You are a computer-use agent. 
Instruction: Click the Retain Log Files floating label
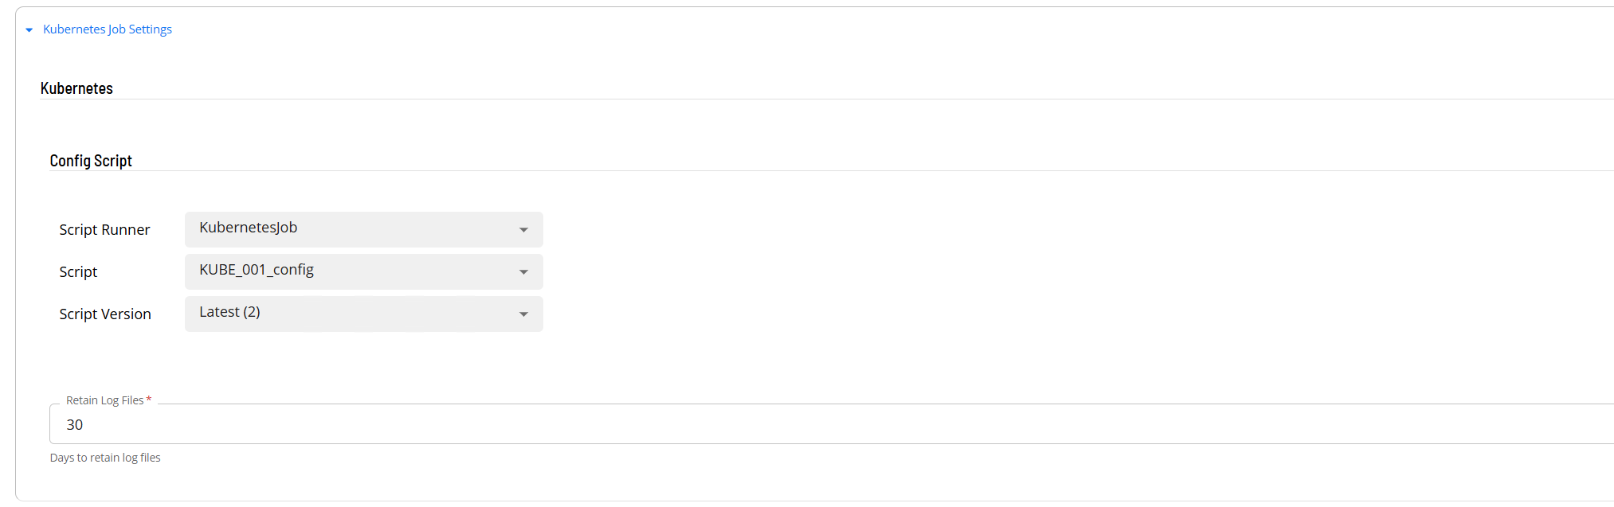pyautogui.click(x=104, y=400)
